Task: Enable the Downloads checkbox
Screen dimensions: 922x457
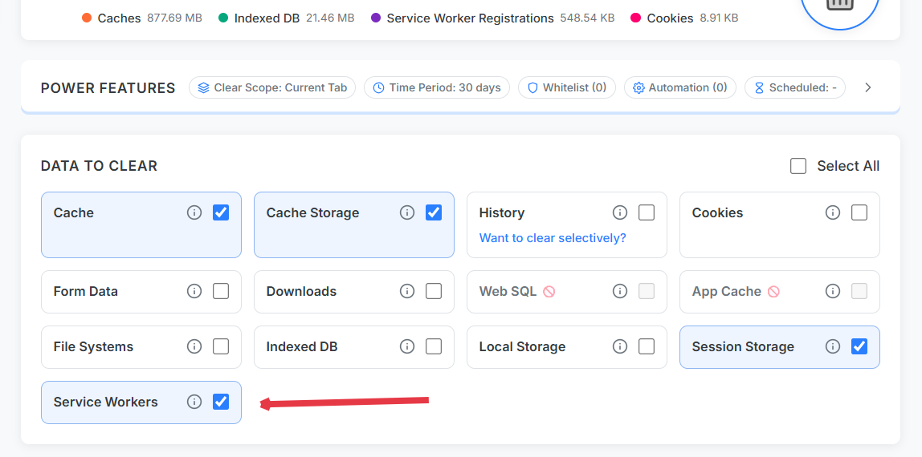Action: 434,291
